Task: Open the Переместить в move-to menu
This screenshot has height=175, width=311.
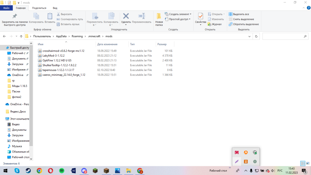Action: (95, 20)
